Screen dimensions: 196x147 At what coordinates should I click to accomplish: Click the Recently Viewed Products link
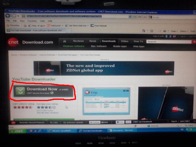[32, 123]
